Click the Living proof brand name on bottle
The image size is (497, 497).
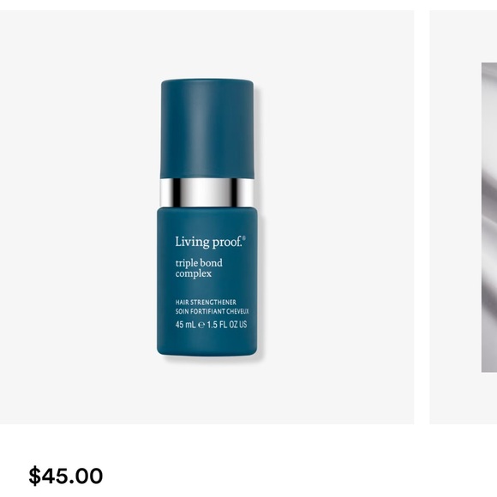click(210, 242)
